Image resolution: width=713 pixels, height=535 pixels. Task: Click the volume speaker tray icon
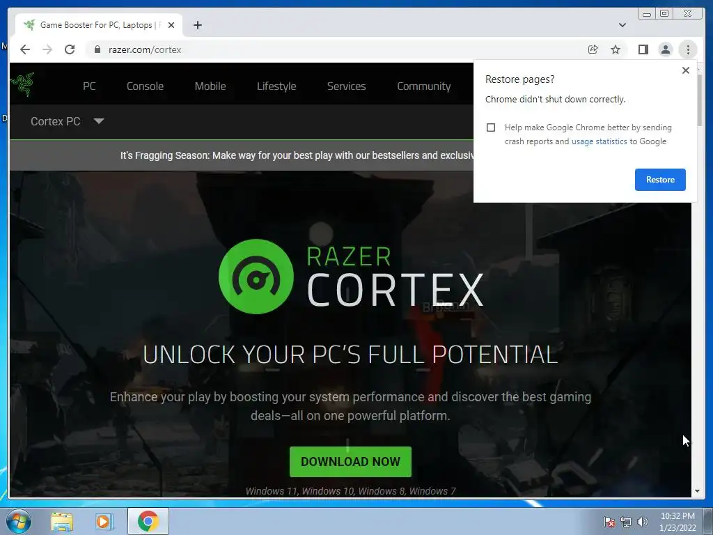(x=642, y=522)
